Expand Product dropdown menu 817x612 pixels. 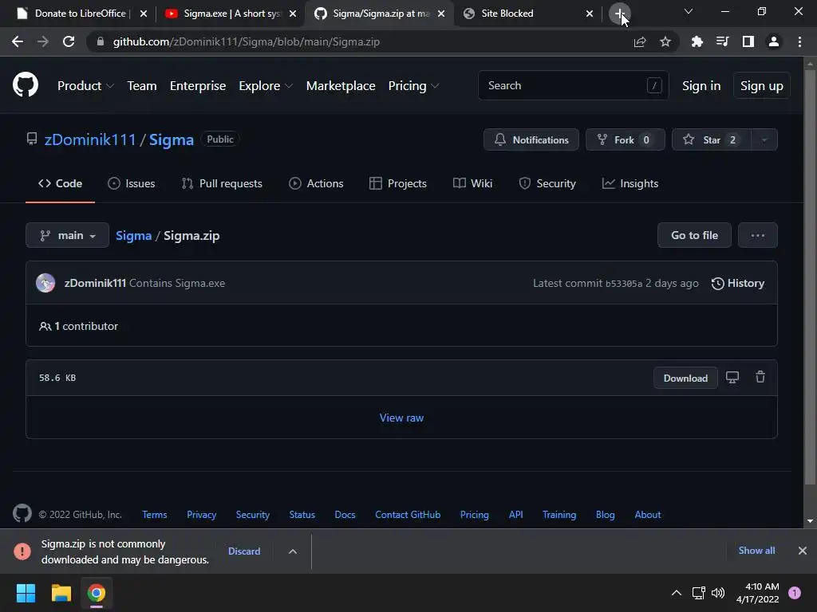point(85,85)
